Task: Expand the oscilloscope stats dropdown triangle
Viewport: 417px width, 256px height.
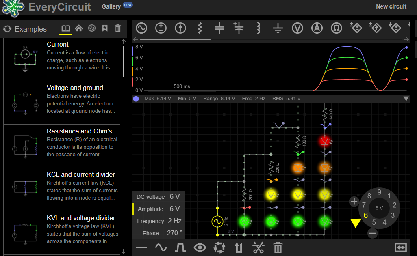Action: (x=406, y=99)
